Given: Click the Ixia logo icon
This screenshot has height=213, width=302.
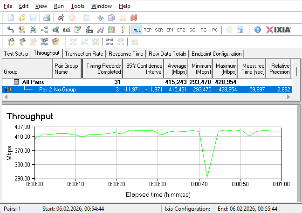Looking at the screenshot, I should [279, 30].
